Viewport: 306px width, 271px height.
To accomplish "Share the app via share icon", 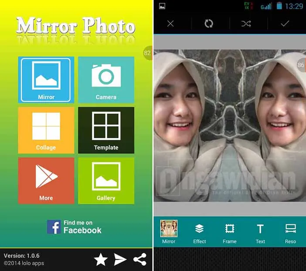I will (x=140, y=259).
